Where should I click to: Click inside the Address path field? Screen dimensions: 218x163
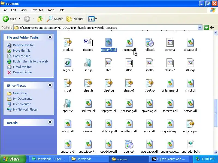pyautogui.click(x=106, y=28)
